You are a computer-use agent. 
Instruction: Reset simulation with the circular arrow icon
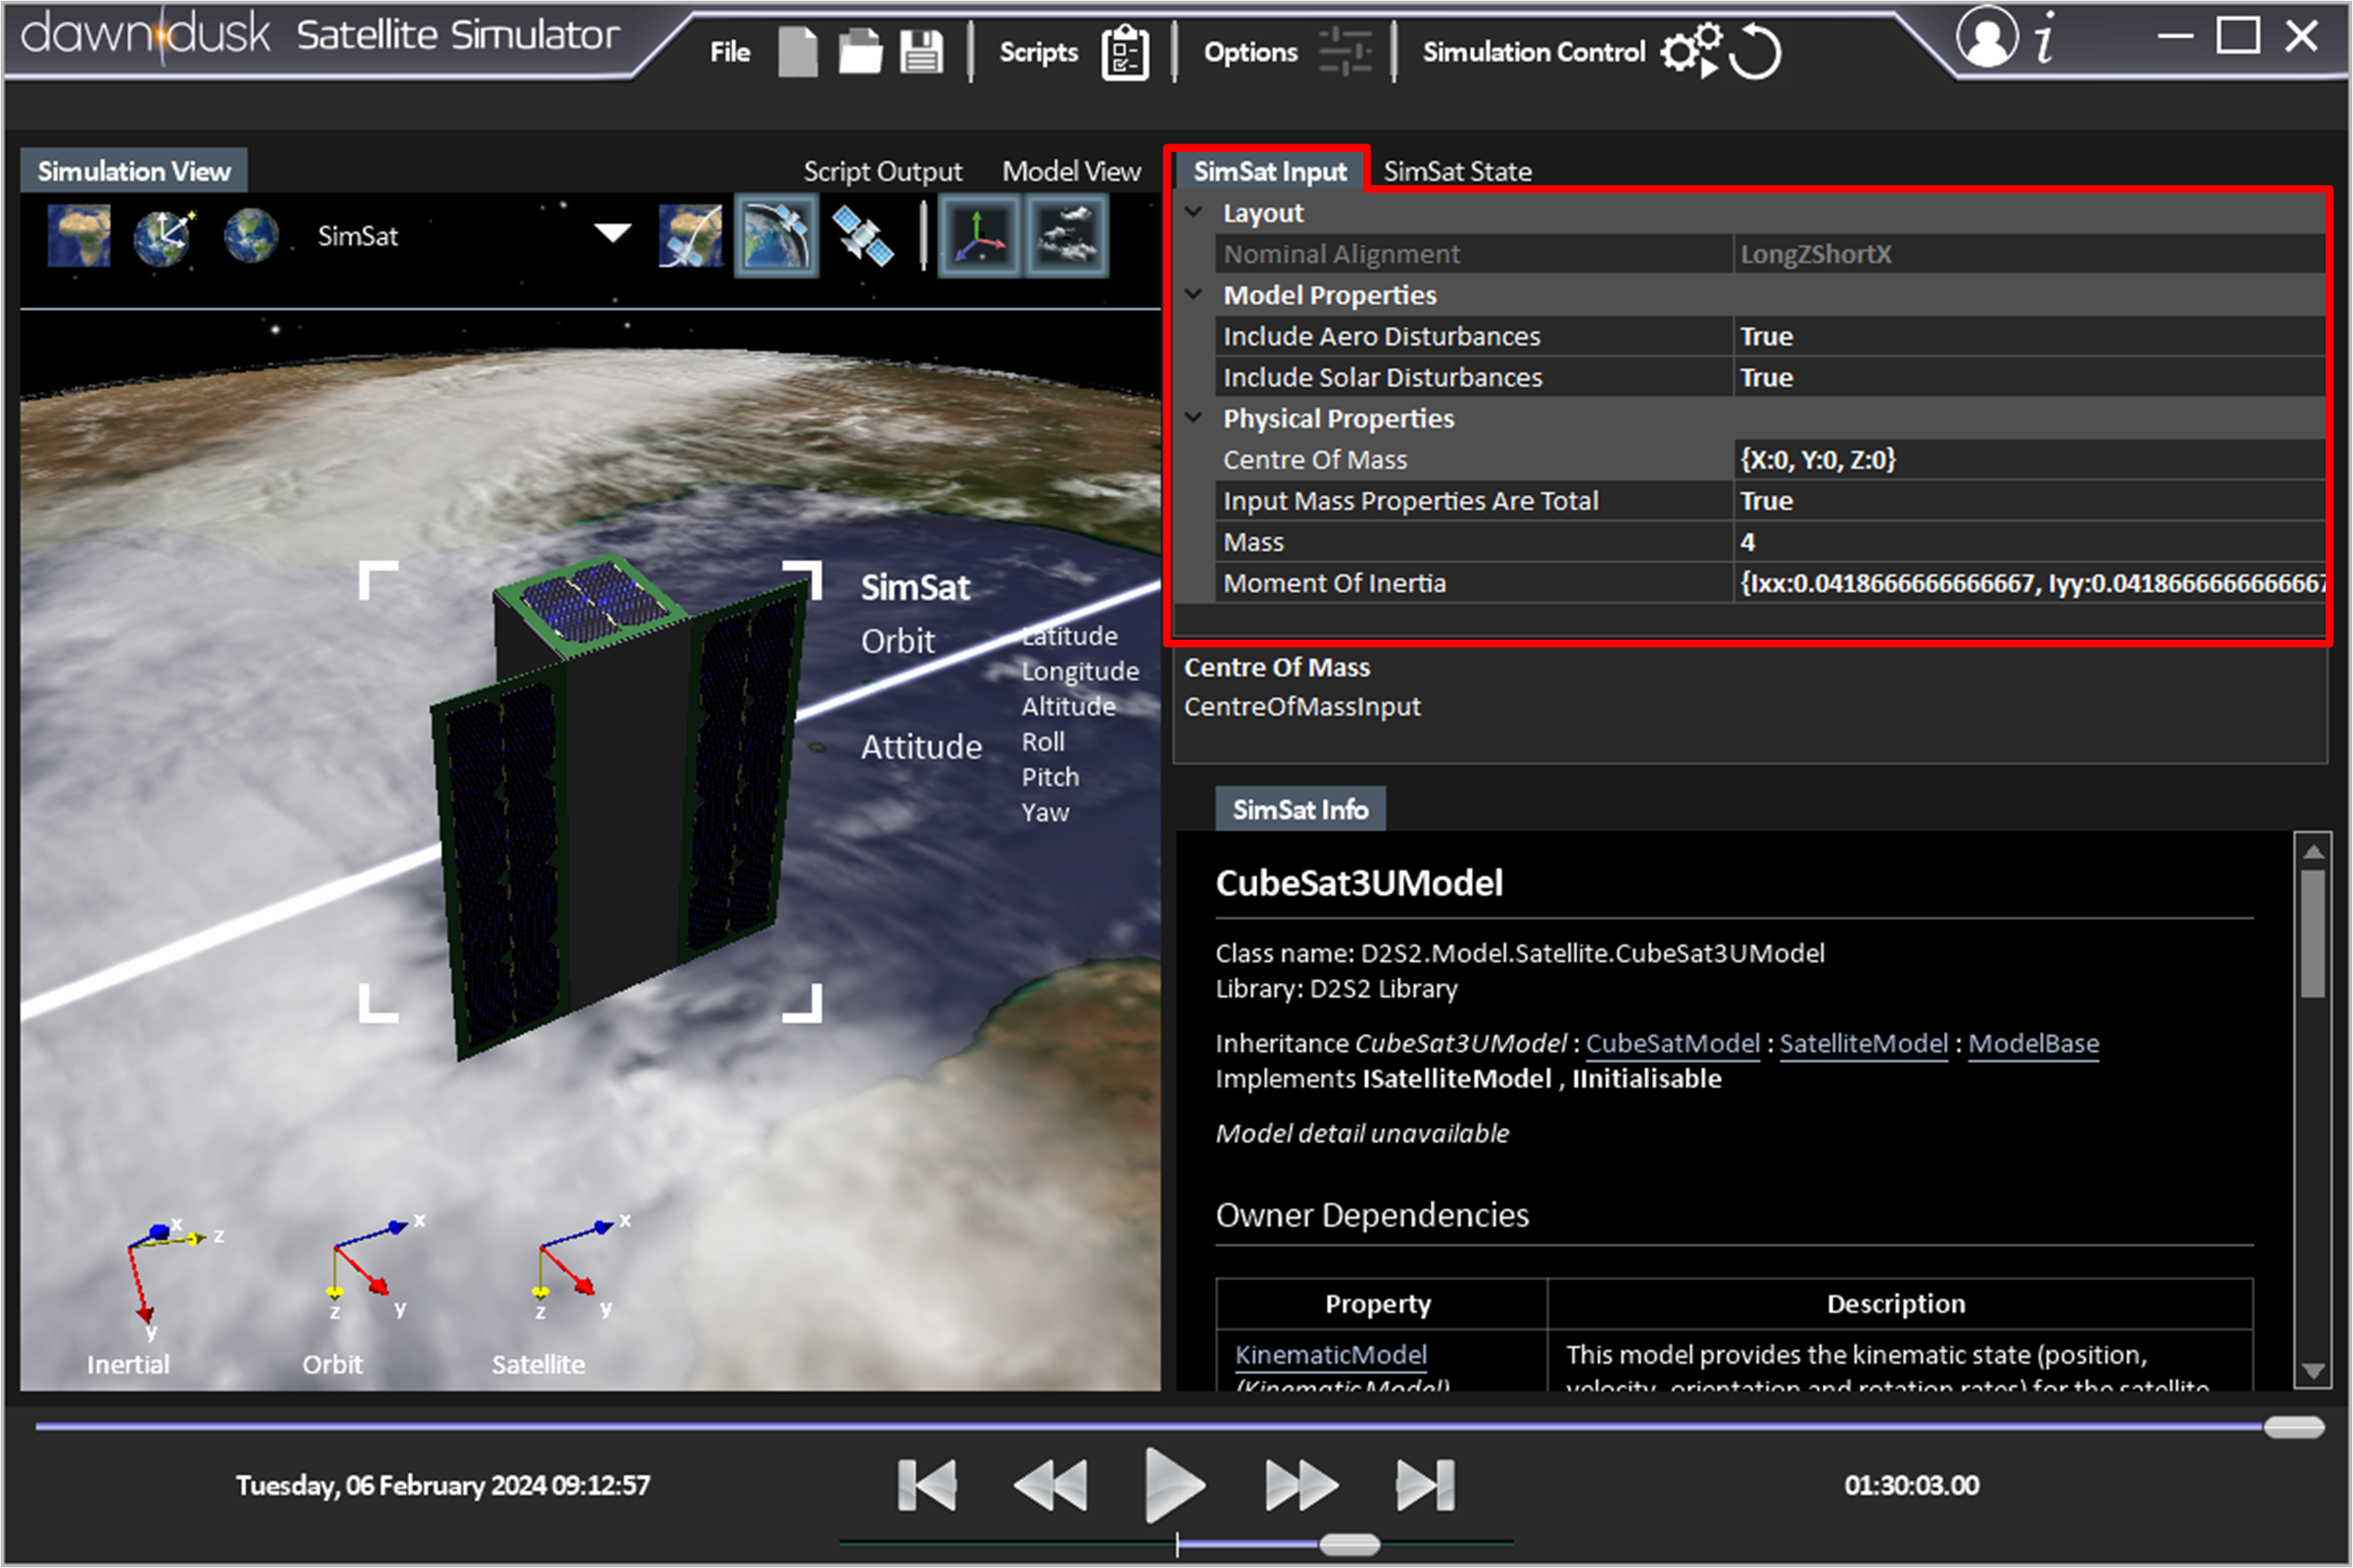click(1755, 51)
